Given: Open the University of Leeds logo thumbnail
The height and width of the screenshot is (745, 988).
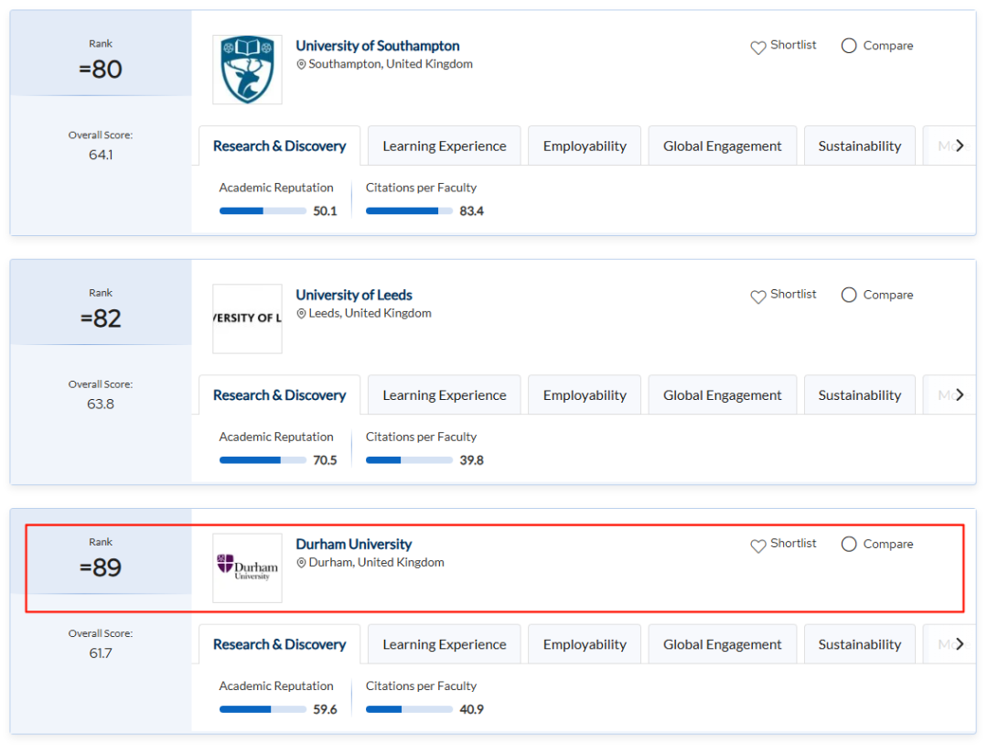Looking at the screenshot, I should point(248,319).
